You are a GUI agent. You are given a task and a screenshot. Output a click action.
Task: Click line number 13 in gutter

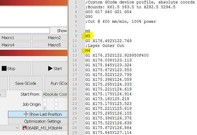(x=75, y=55)
